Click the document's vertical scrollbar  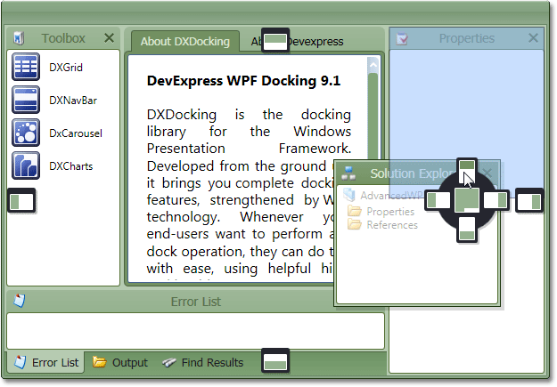click(373, 169)
